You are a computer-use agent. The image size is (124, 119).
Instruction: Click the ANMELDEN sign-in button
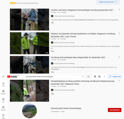pos(115,77)
